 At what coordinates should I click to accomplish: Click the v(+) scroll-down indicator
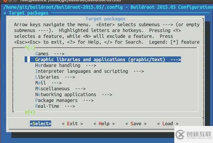click(x=30, y=112)
